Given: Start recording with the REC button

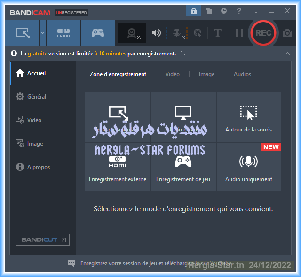Looking at the screenshot, I should pyautogui.click(x=263, y=33).
